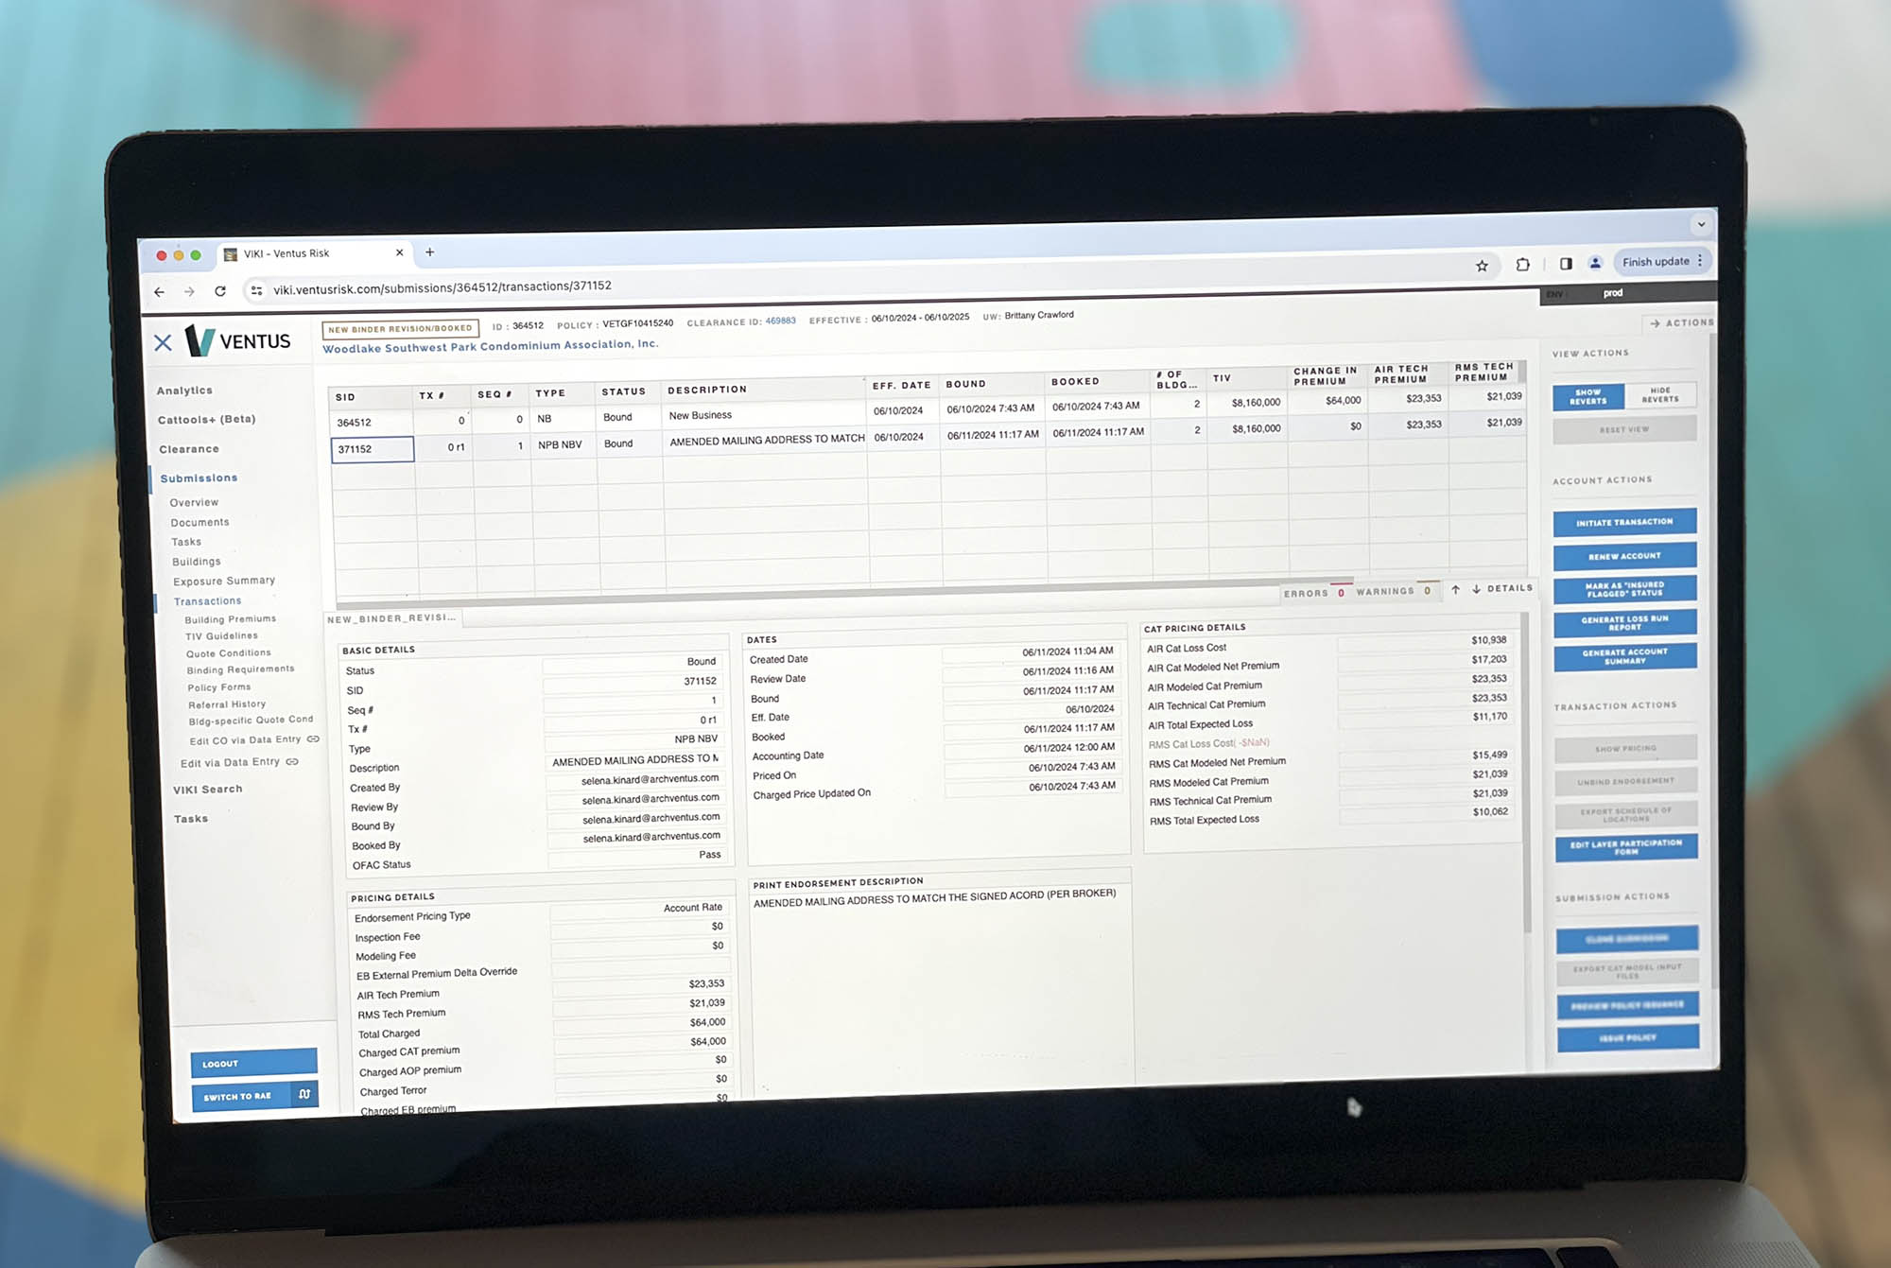
Task: Click the Issue Policy button
Action: tap(1628, 1037)
